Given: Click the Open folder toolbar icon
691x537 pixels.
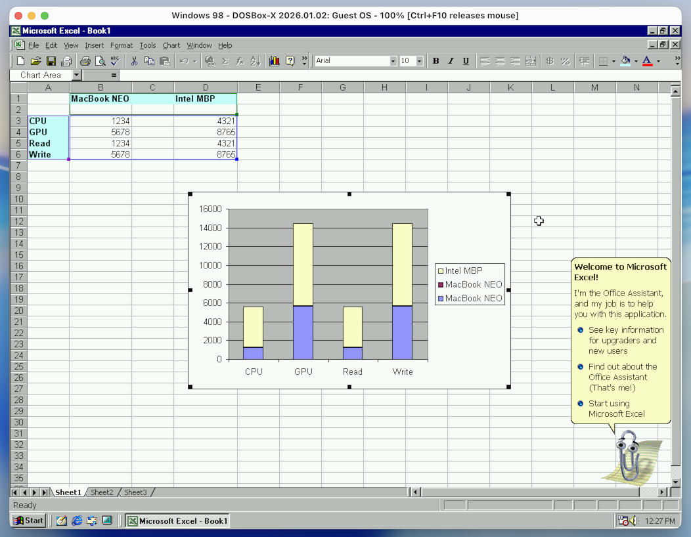Looking at the screenshot, I should point(35,61).
